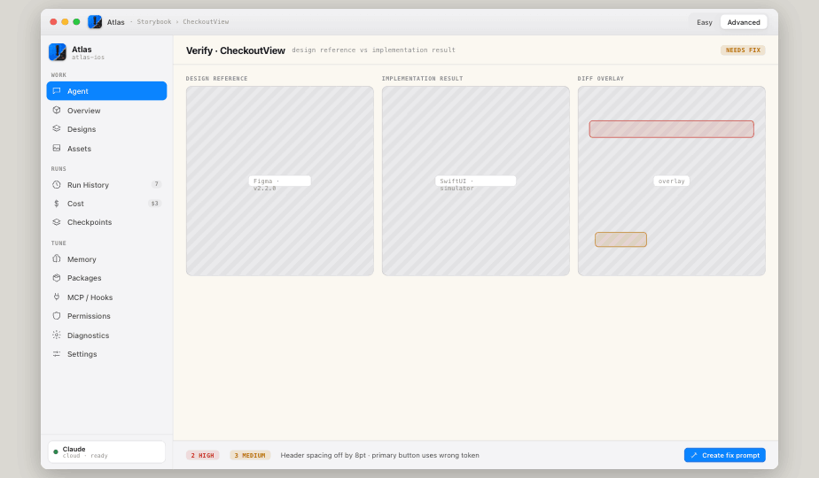This screenshot has height=478, width=819.
Task: Click the Overview cube icon
Action: click(57, 110)
